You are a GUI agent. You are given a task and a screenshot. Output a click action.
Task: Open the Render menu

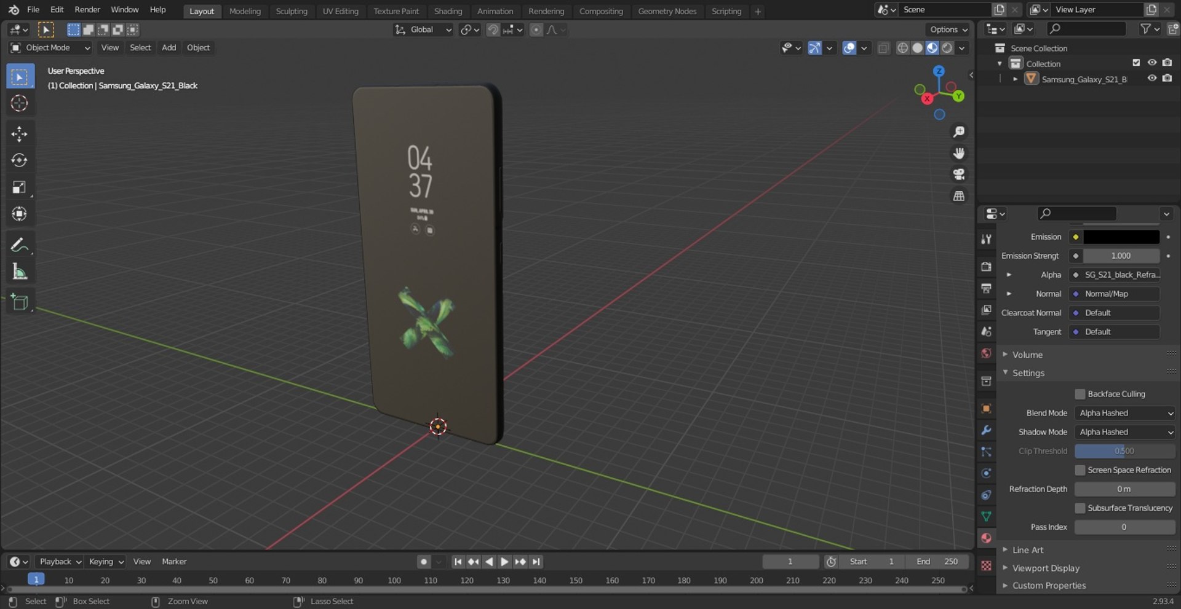click(87, 10)
